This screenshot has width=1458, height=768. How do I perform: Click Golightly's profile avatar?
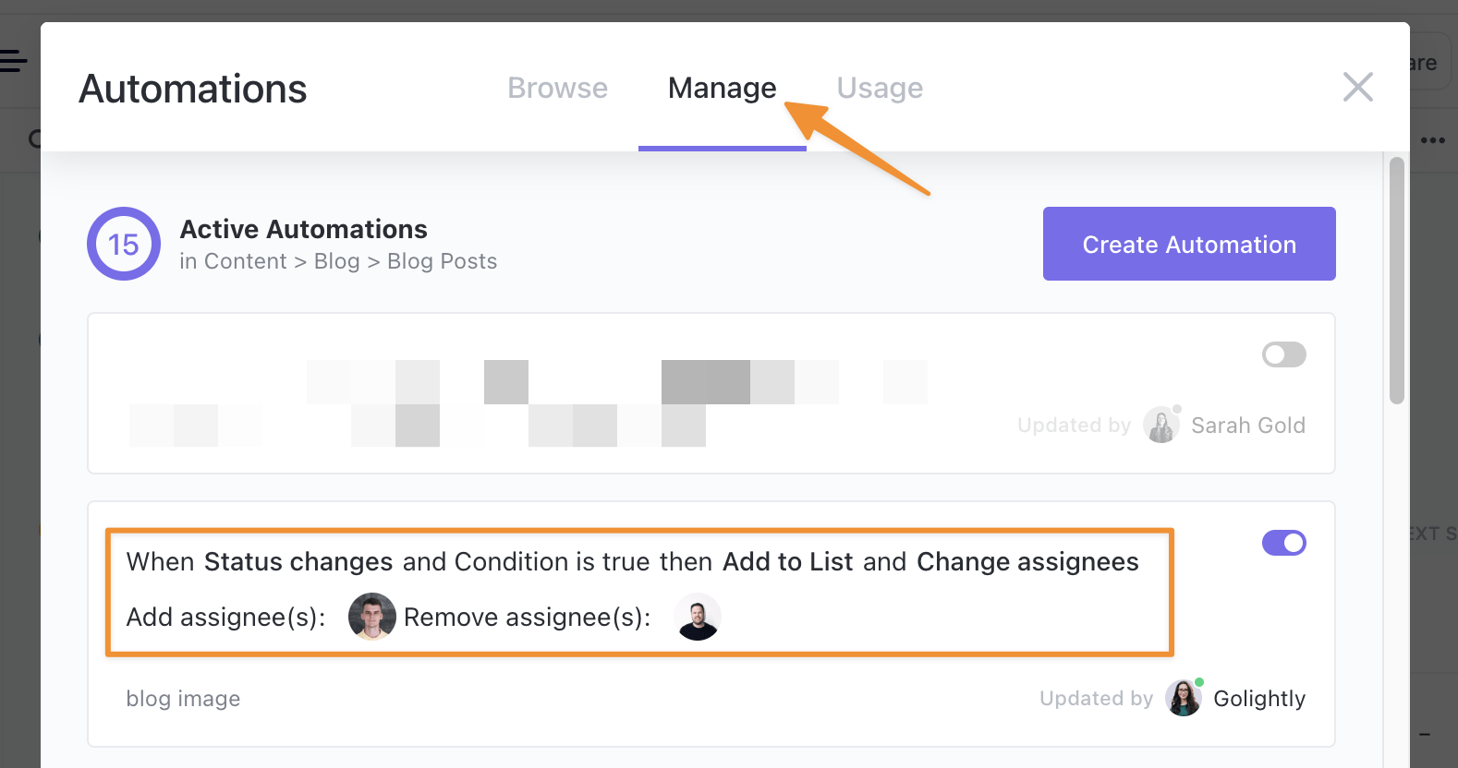click(x=1183, y=699)
